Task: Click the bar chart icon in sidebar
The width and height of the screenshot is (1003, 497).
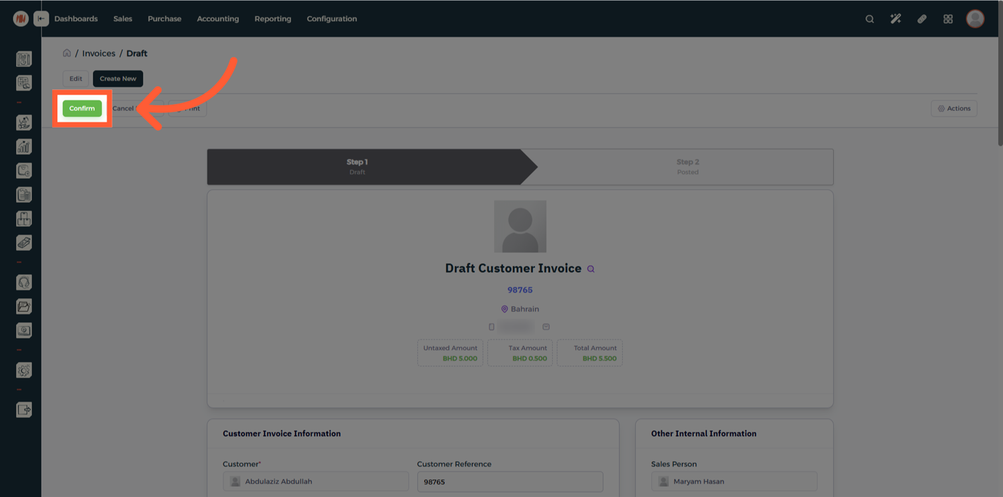Action: [24, 146]
